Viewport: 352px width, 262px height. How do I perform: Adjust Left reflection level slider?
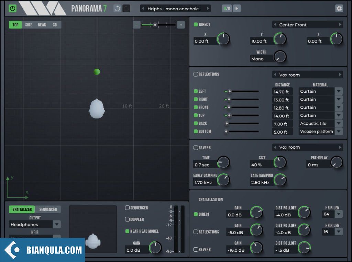[x=242, y=91]
